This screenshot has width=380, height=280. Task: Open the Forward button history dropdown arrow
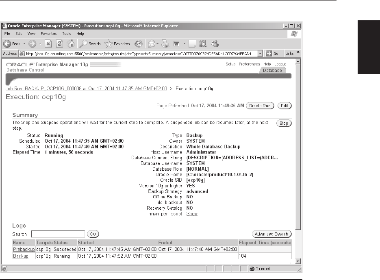[x=40, y=44]
